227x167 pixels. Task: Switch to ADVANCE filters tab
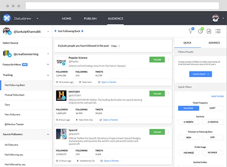214,43
